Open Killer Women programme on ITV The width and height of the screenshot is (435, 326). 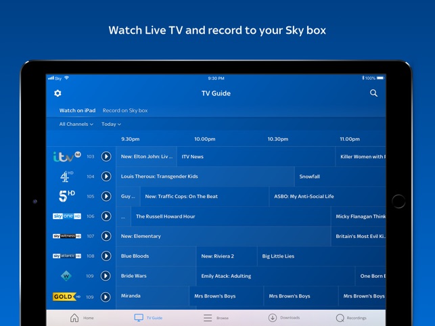click(x=361, y=156)
